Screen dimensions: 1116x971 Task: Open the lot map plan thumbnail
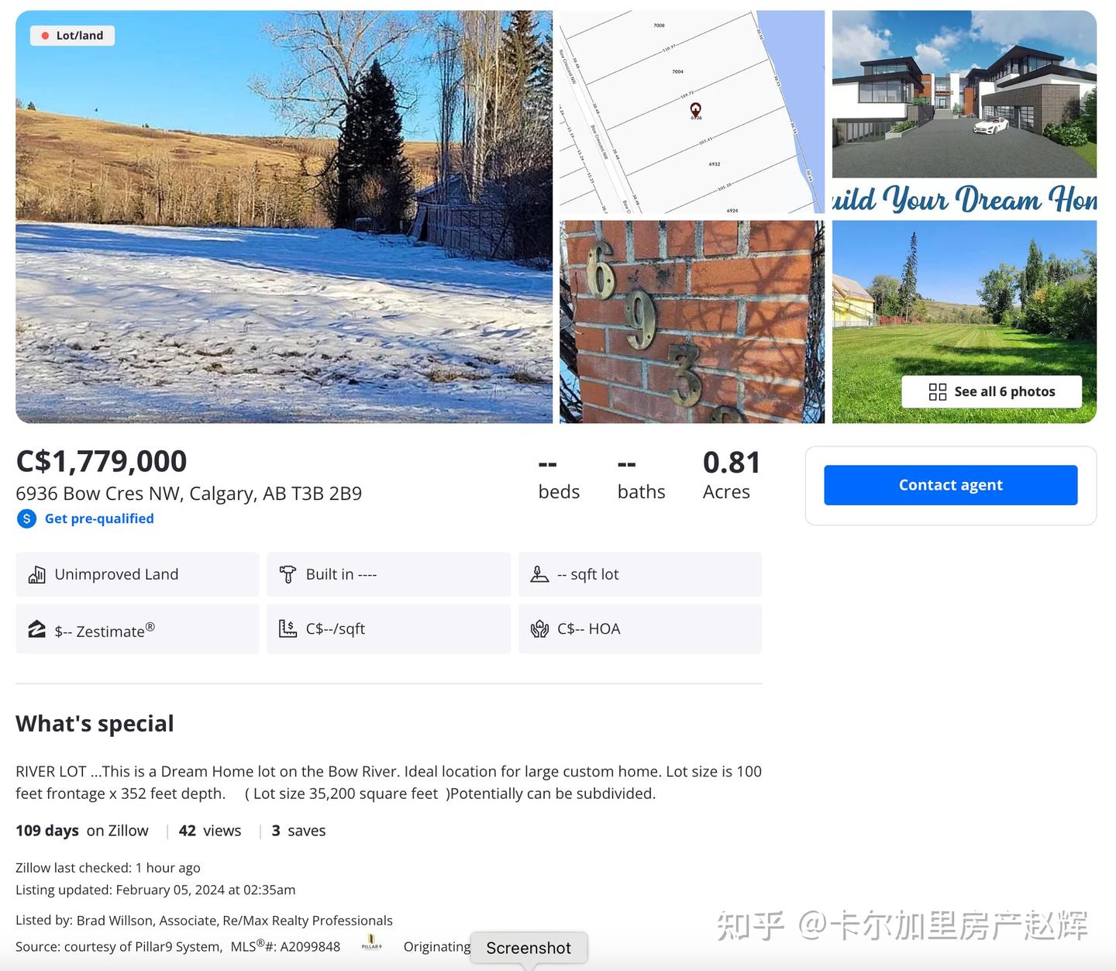(692, 112)
